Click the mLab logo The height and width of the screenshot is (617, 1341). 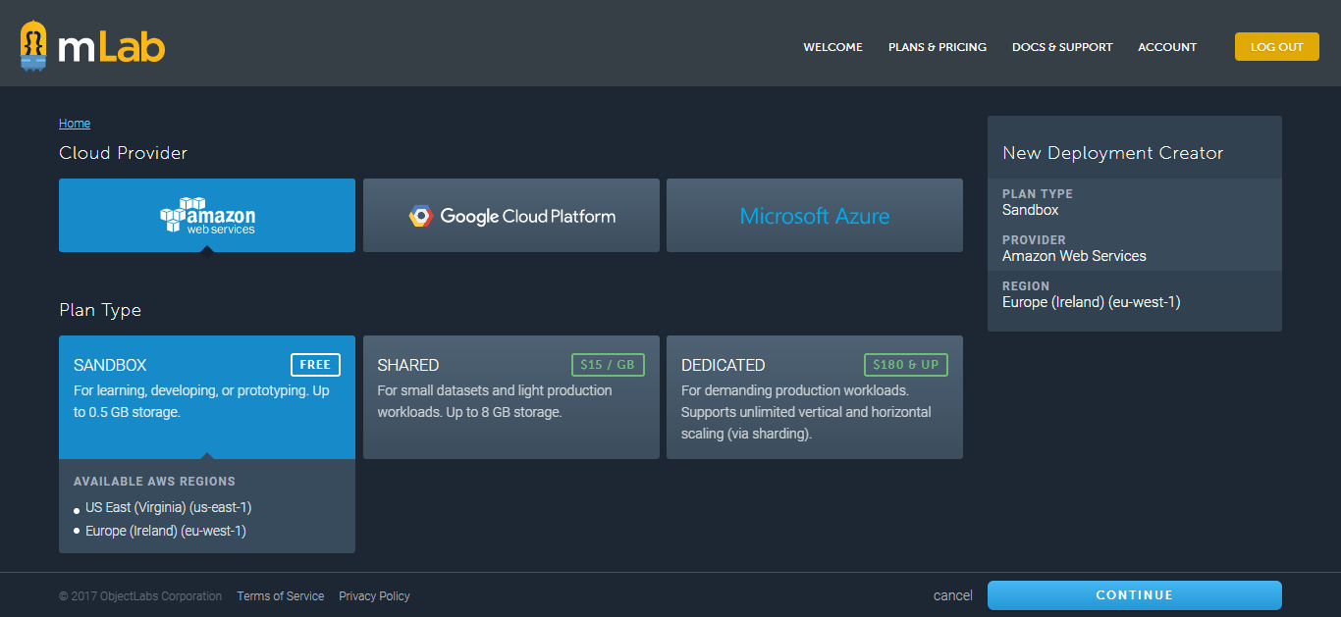click(x=92, y=46)
